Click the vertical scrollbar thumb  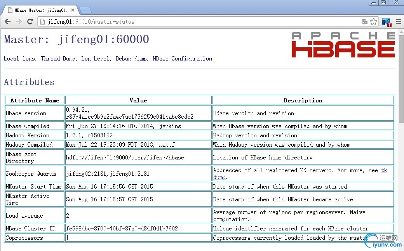pos(402,78)
